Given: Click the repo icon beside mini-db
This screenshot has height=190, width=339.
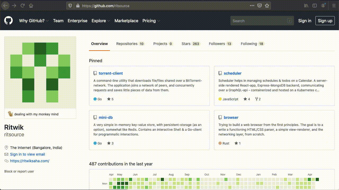Looking at the screenshot, I should tap(95, 117).
